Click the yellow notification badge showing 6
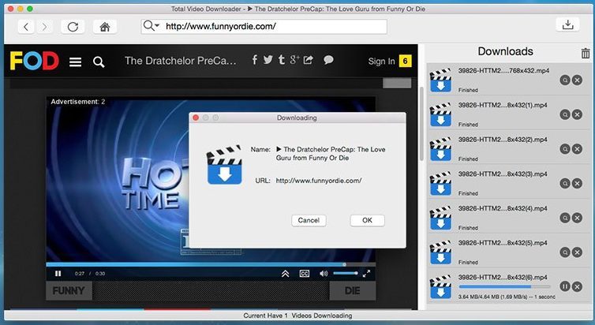This screenshot has height=325, width=595. coord(405,61)
